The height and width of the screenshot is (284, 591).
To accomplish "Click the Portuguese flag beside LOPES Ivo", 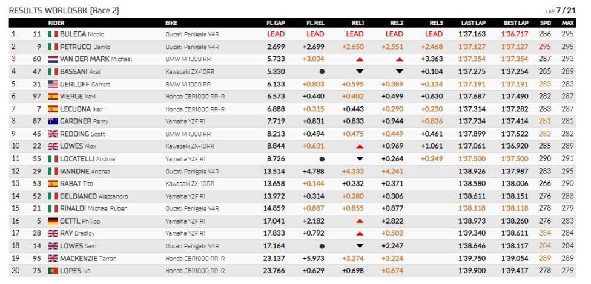I will tap(53, 271).
